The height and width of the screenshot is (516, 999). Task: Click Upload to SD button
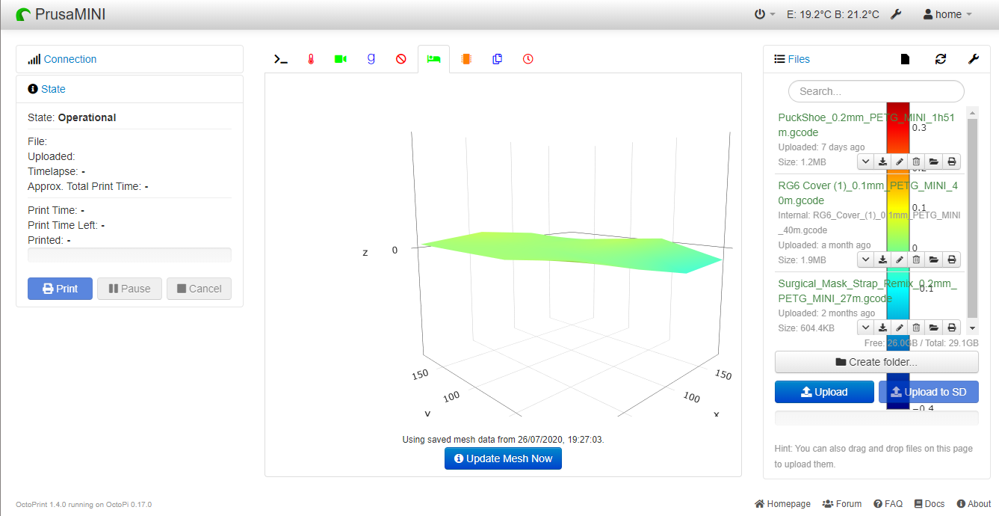pyautogui.click(x=929, y=392)
